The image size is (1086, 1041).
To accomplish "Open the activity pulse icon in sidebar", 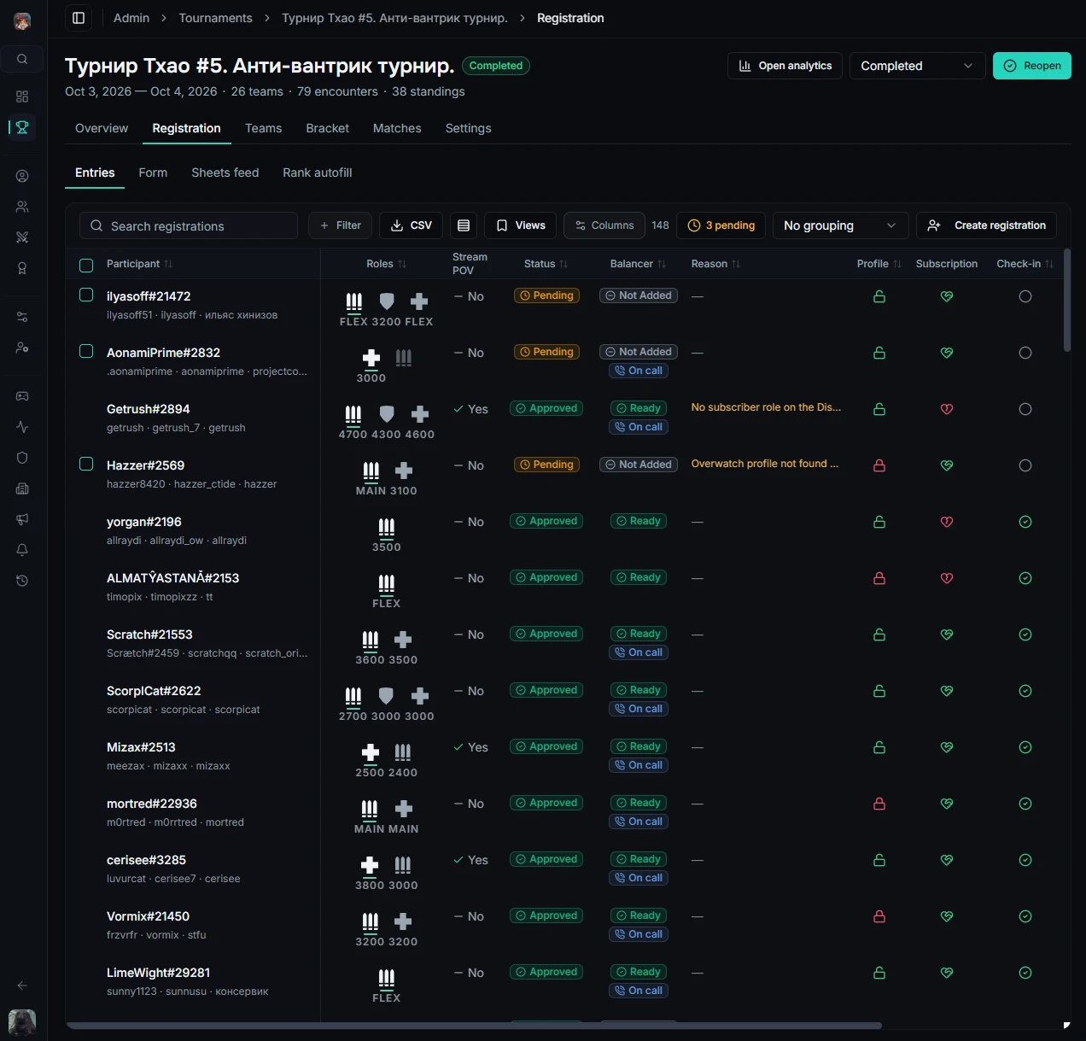I will point(22,427).
